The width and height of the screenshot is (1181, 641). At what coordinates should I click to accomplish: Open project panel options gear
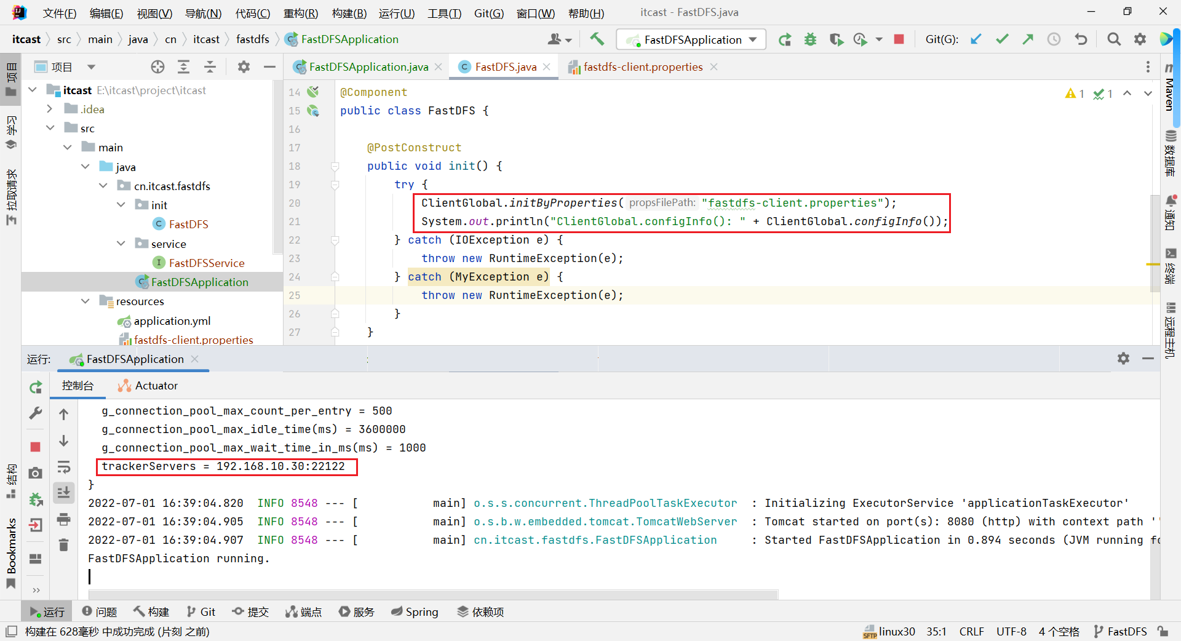tap(244, 67)
